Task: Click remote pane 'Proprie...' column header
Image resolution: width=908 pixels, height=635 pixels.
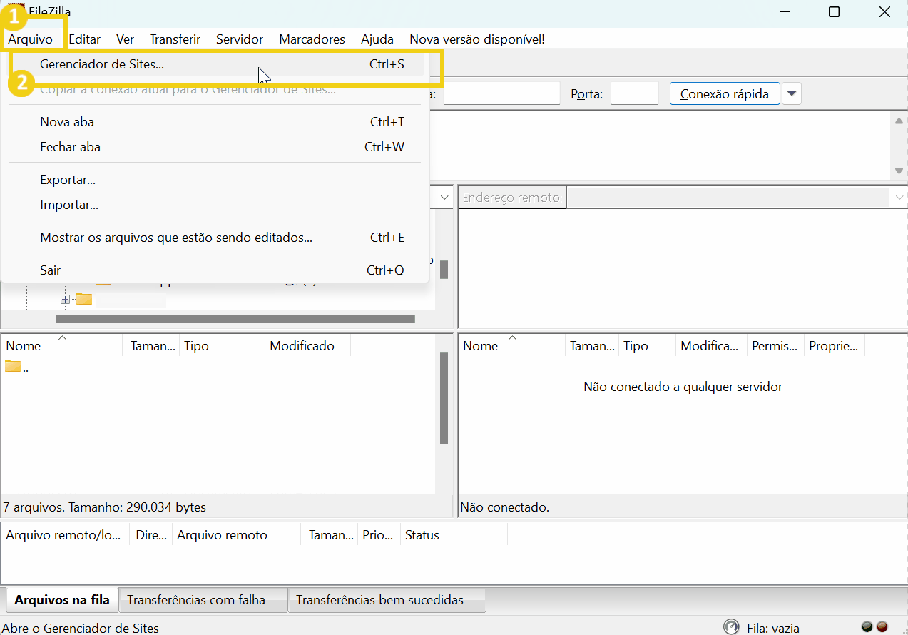Action: pyautogui.click(x=835, y=346)
